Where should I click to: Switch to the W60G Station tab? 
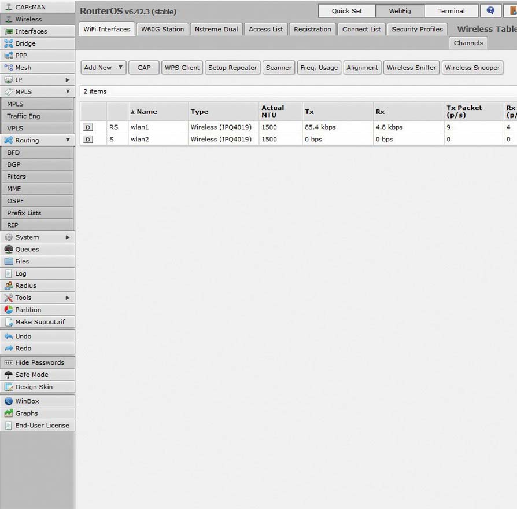(163, 29)
